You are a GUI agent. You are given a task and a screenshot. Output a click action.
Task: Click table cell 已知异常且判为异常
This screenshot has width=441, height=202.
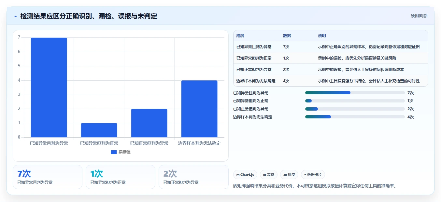pyautogui.click(x=254, y=47)
